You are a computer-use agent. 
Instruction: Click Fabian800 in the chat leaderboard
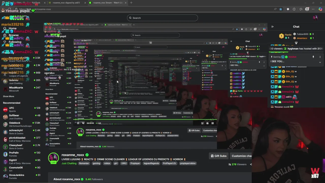point(303,34)
